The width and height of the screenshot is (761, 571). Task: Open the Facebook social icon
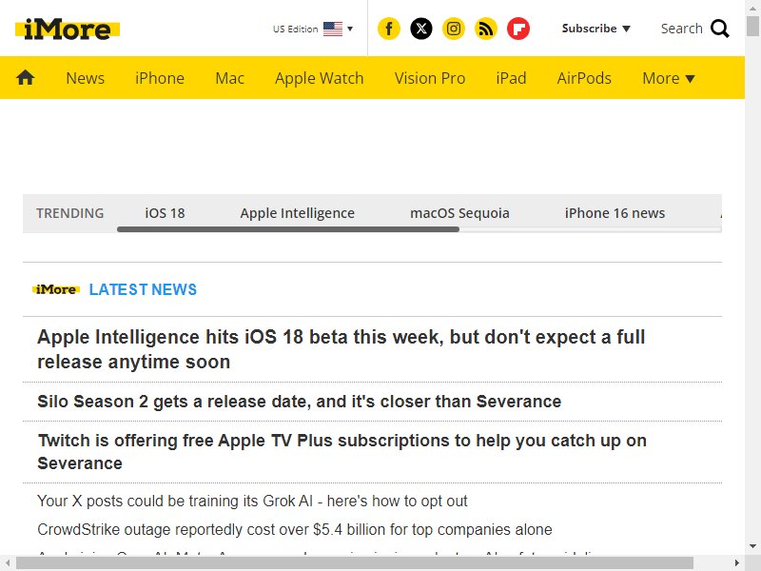click(x=389, y=29)
